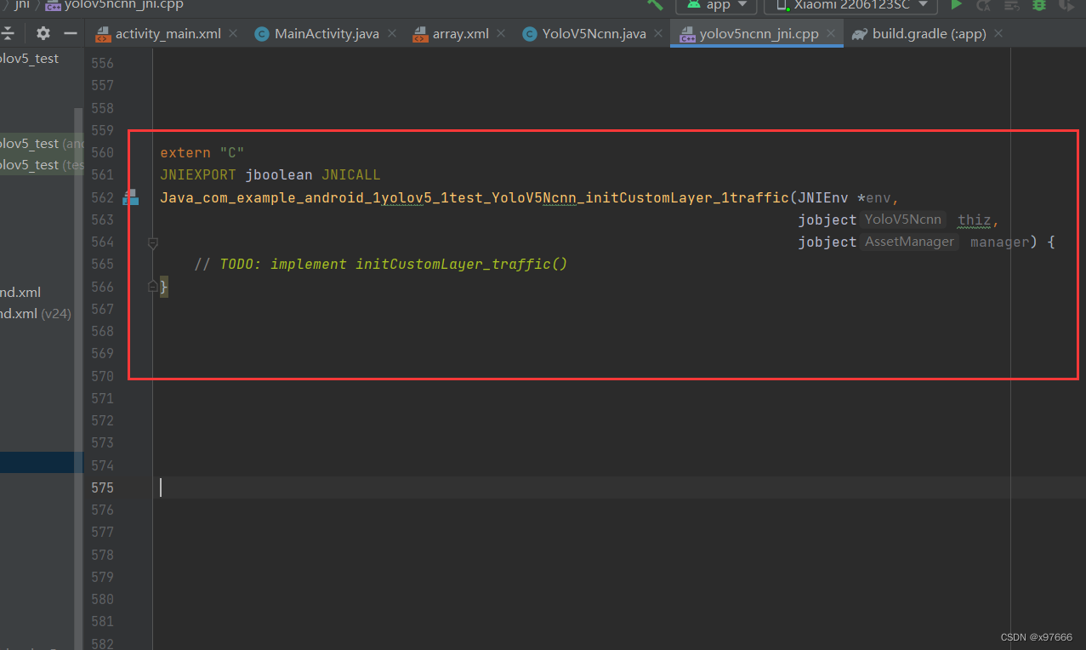Close the activity_main.xml tab
Screen dimensions: 1086x650
tap(233, 34)
